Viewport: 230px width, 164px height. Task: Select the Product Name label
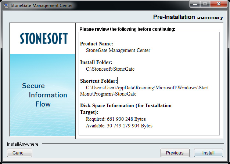97,44
